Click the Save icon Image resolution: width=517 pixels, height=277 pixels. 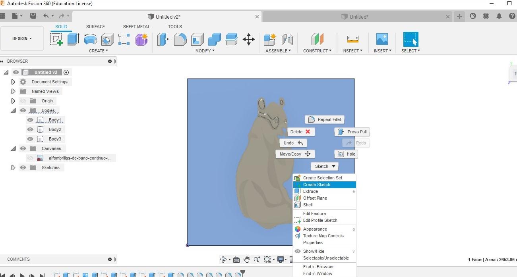(33, 16)
